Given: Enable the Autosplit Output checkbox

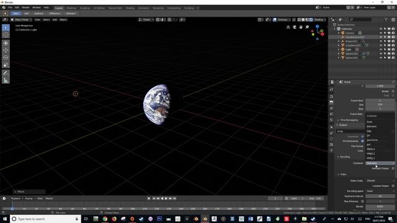Looking at the screenshot, I should click(x=393, y=168).
